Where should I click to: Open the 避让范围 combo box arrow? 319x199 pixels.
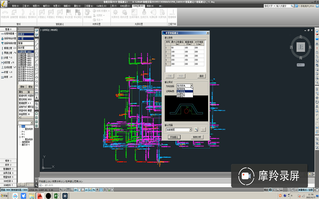[x=191, y=130]
